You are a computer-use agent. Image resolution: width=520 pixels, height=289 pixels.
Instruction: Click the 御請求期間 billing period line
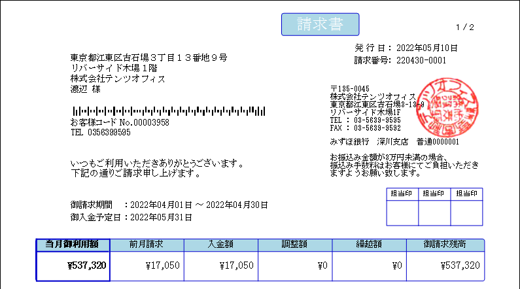(x=169, y=205)
